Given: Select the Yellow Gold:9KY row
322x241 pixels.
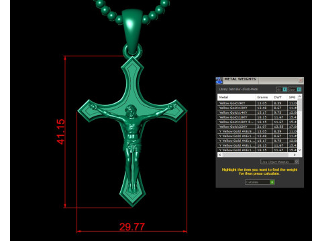Looking at the screenshot, I should tap(258, 103).
